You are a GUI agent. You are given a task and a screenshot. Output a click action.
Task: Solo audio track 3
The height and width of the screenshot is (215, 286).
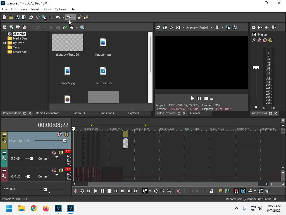[x=61, y=170]
